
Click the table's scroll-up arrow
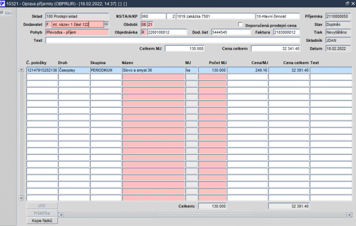coord(21,70)
